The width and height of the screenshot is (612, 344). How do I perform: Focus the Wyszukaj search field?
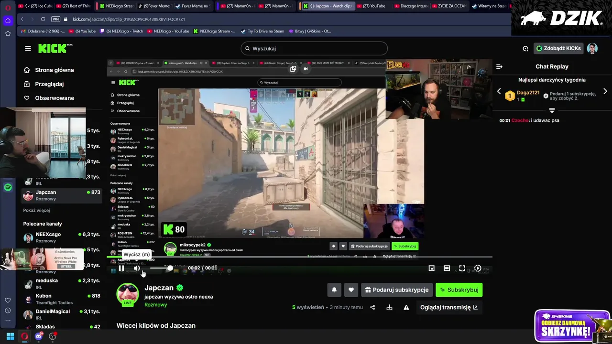[x=314, y=48]
